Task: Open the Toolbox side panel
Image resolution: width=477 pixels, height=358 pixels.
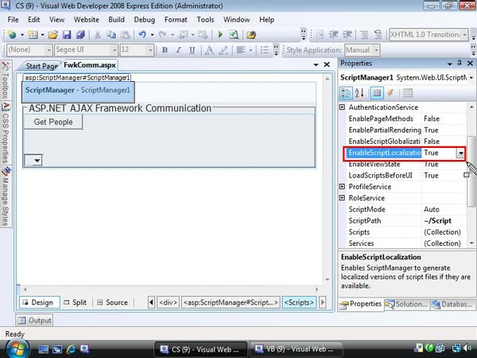Action: [6, 80]
